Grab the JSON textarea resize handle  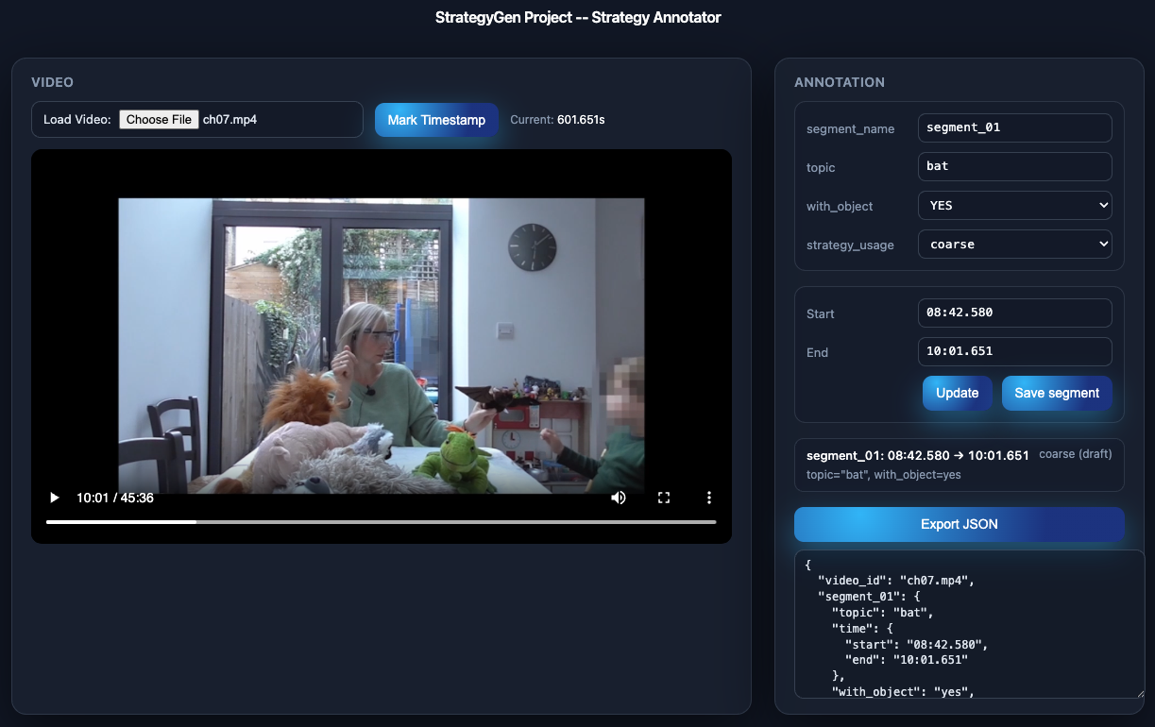pyautogui.click(x=1139, y=693)
